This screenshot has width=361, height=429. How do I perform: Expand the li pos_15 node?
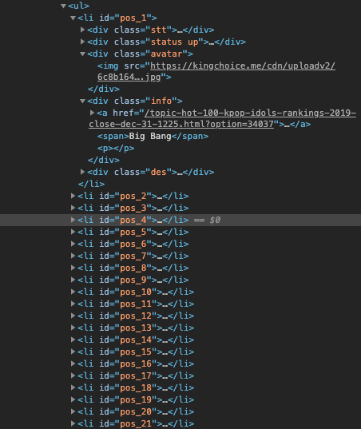[x=73, y=352]
